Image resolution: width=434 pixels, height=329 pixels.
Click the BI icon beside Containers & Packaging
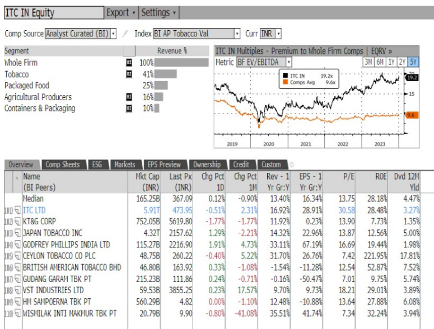coord(129,108)
